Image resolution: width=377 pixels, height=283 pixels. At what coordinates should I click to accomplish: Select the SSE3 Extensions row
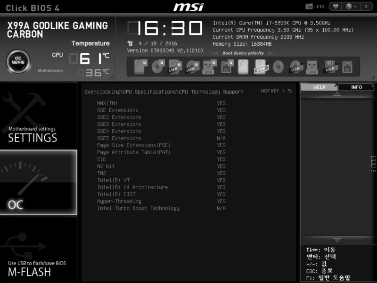click(x=161, y=124)
